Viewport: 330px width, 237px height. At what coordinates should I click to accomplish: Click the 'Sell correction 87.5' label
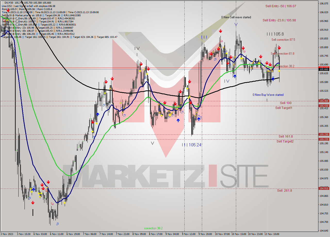[283, 40]
